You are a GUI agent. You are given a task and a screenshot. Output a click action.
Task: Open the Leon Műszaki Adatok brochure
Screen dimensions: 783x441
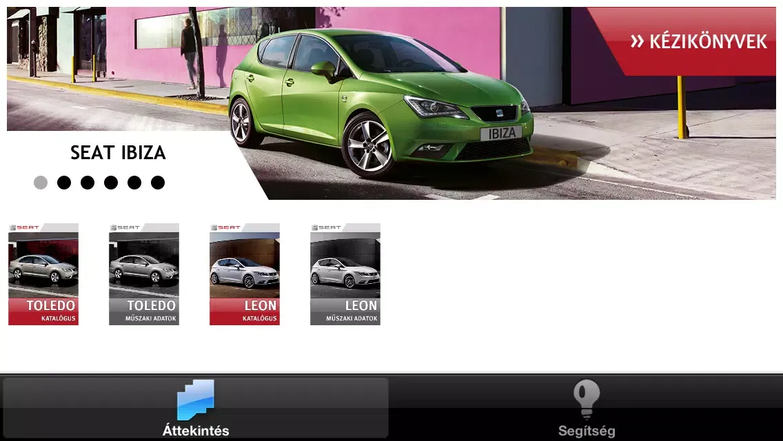click(x=345, y=274)
